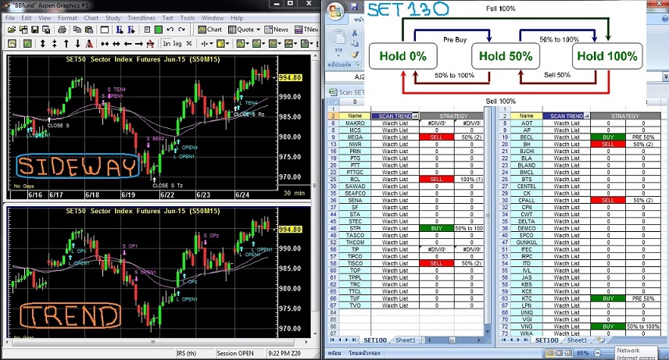The width and height of the screenshot is (669, 360).
Task: Click the Excel Select All corner button
Action: (333, 102)
